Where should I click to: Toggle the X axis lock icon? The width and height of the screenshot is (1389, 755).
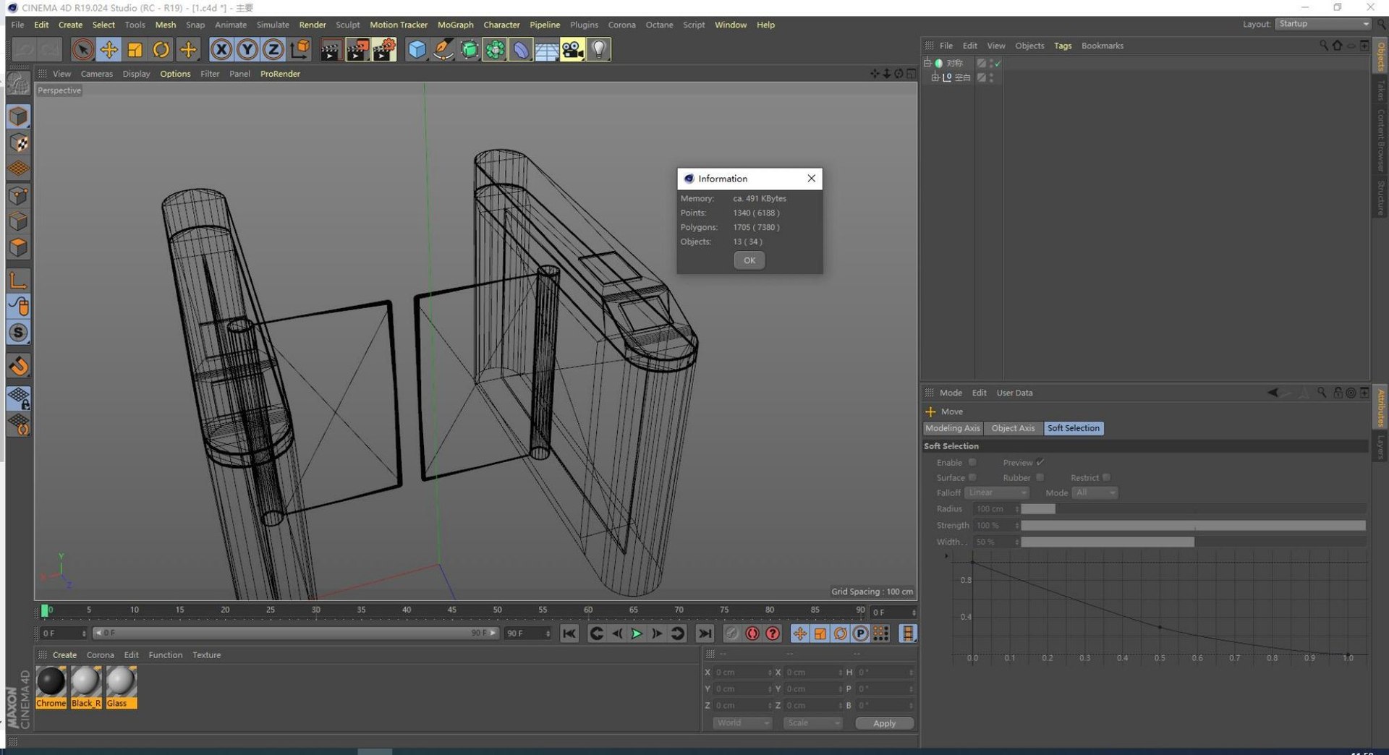click(221, 49)
